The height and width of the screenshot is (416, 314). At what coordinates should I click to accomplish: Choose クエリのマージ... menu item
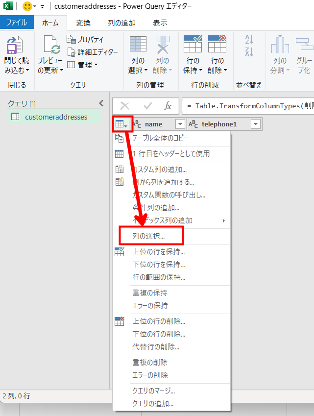coord(171,391)
